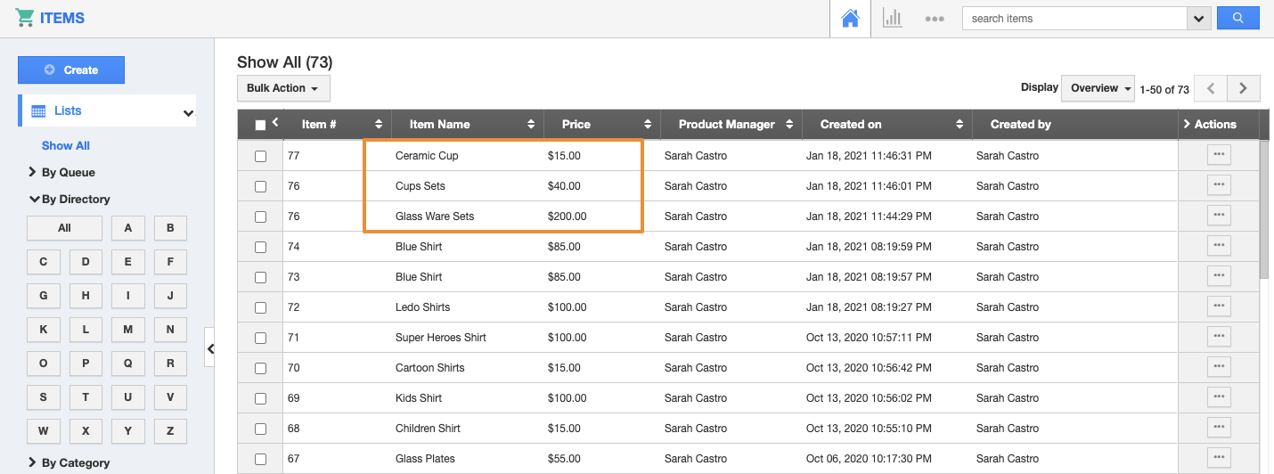This screenshot has width=1274, height=474.
Task: Click the home icon in top bar
Action: (850, 19)
